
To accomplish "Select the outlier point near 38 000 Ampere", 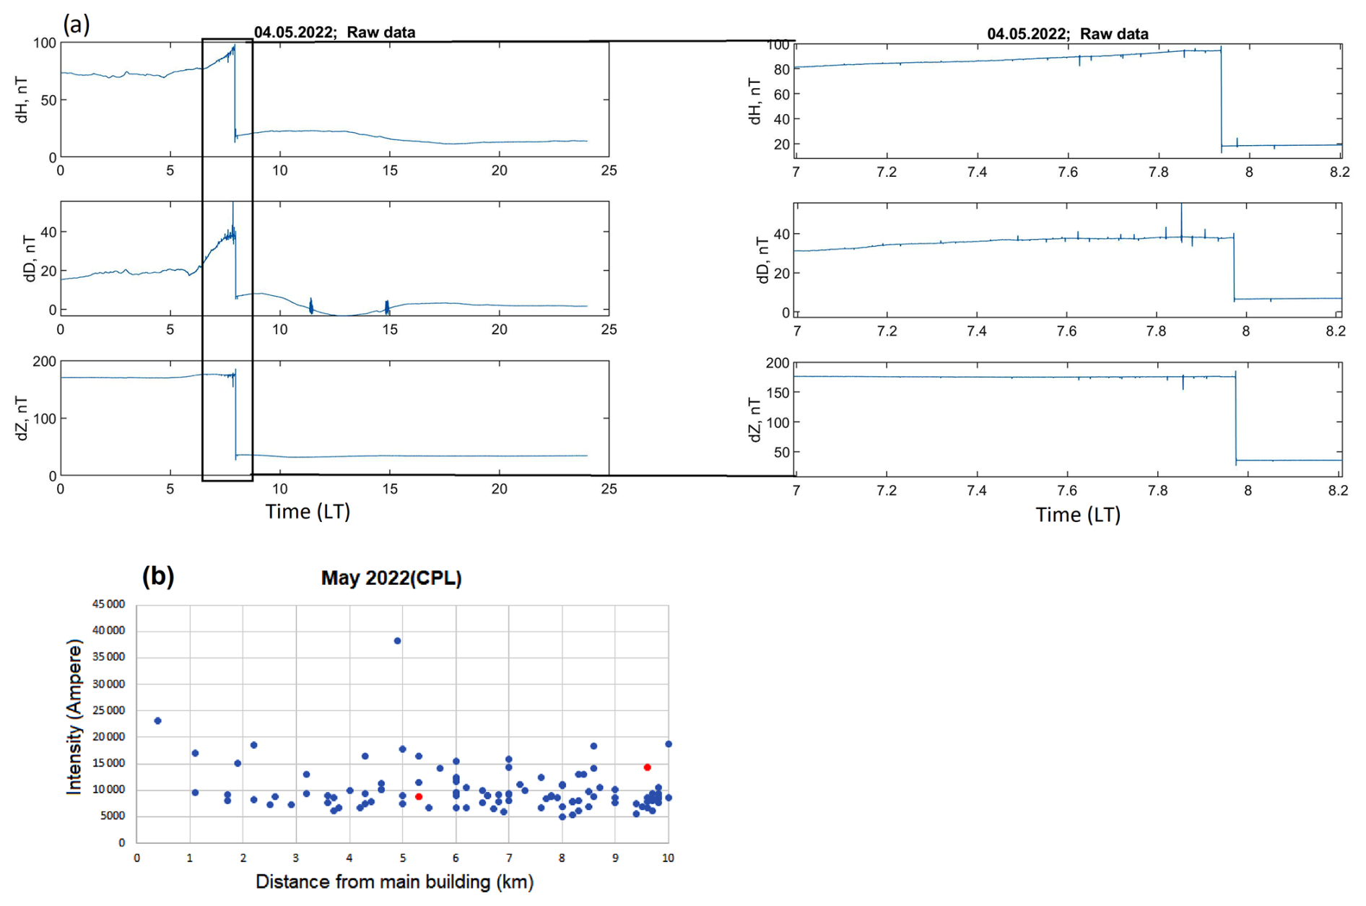I will coord(397,641).
